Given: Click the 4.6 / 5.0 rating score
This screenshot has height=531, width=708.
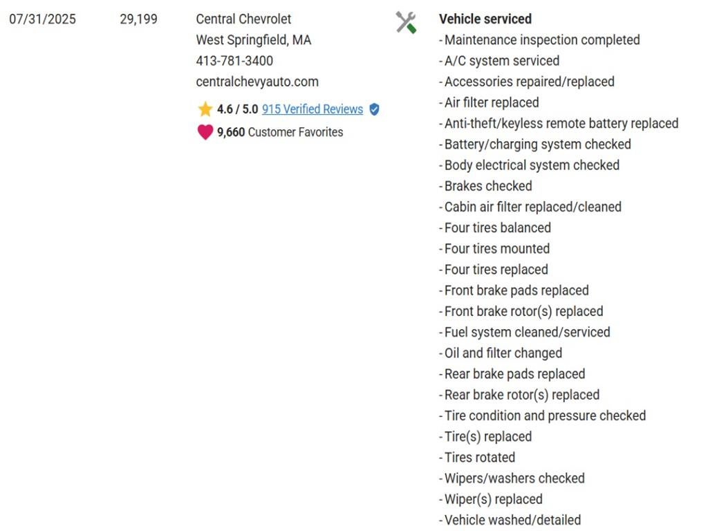Looking at the screenshot, I should click(x=237, y=109).
